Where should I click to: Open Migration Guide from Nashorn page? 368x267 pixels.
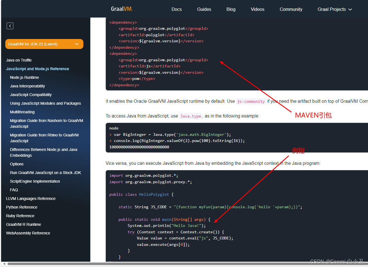47,123
